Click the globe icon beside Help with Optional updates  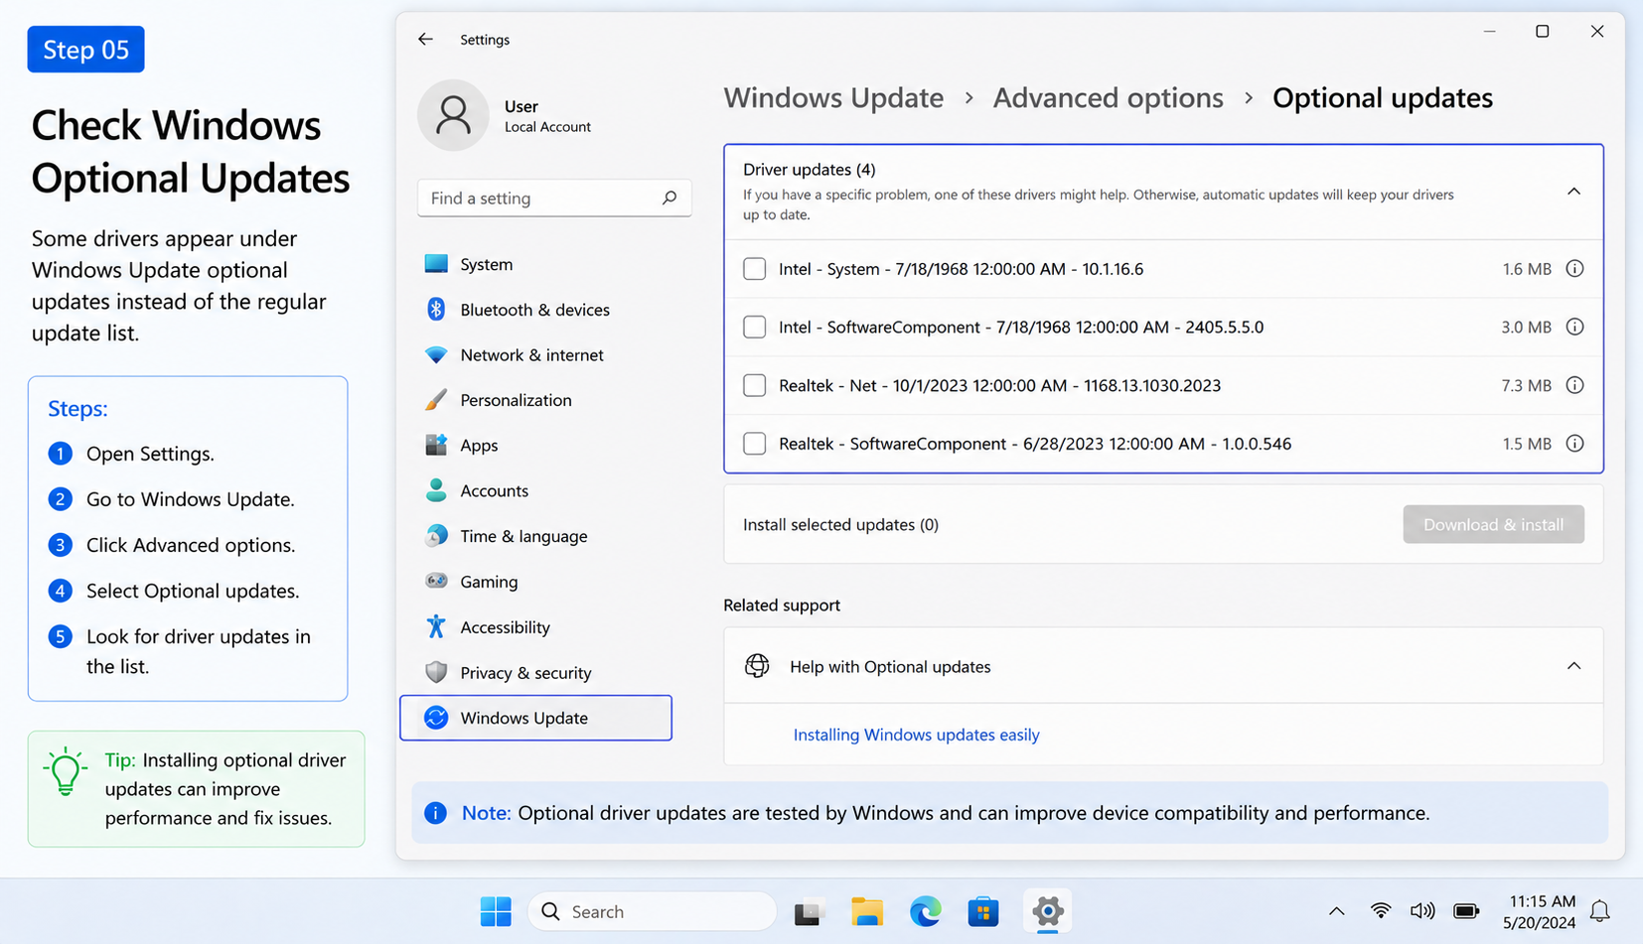[757, 666]
